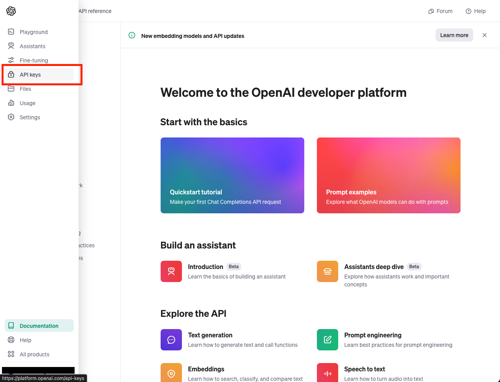Open the Quickstart tutorial card
Viewport: 500px width, 382px height.
coord(232,175)
